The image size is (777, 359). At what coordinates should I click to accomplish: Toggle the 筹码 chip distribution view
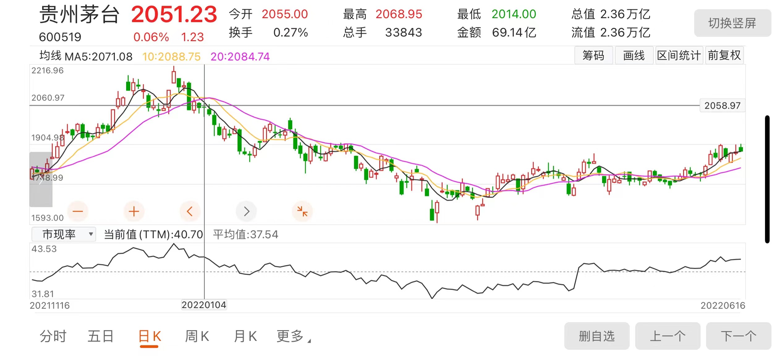pos(593,55)
